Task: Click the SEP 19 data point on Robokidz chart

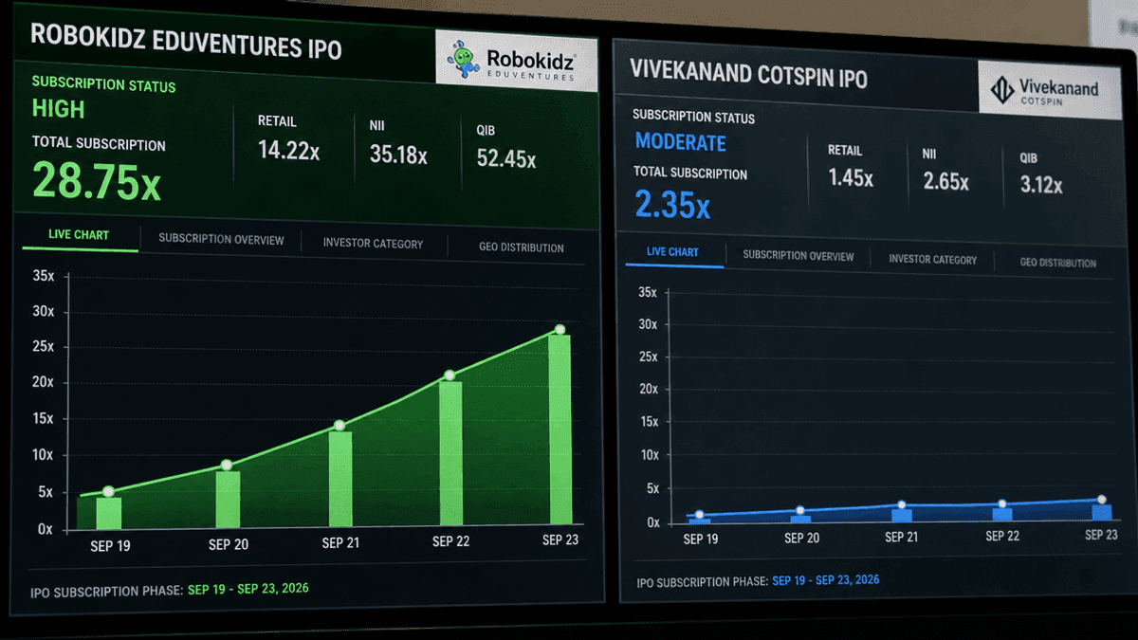Action: click(108, 492)
